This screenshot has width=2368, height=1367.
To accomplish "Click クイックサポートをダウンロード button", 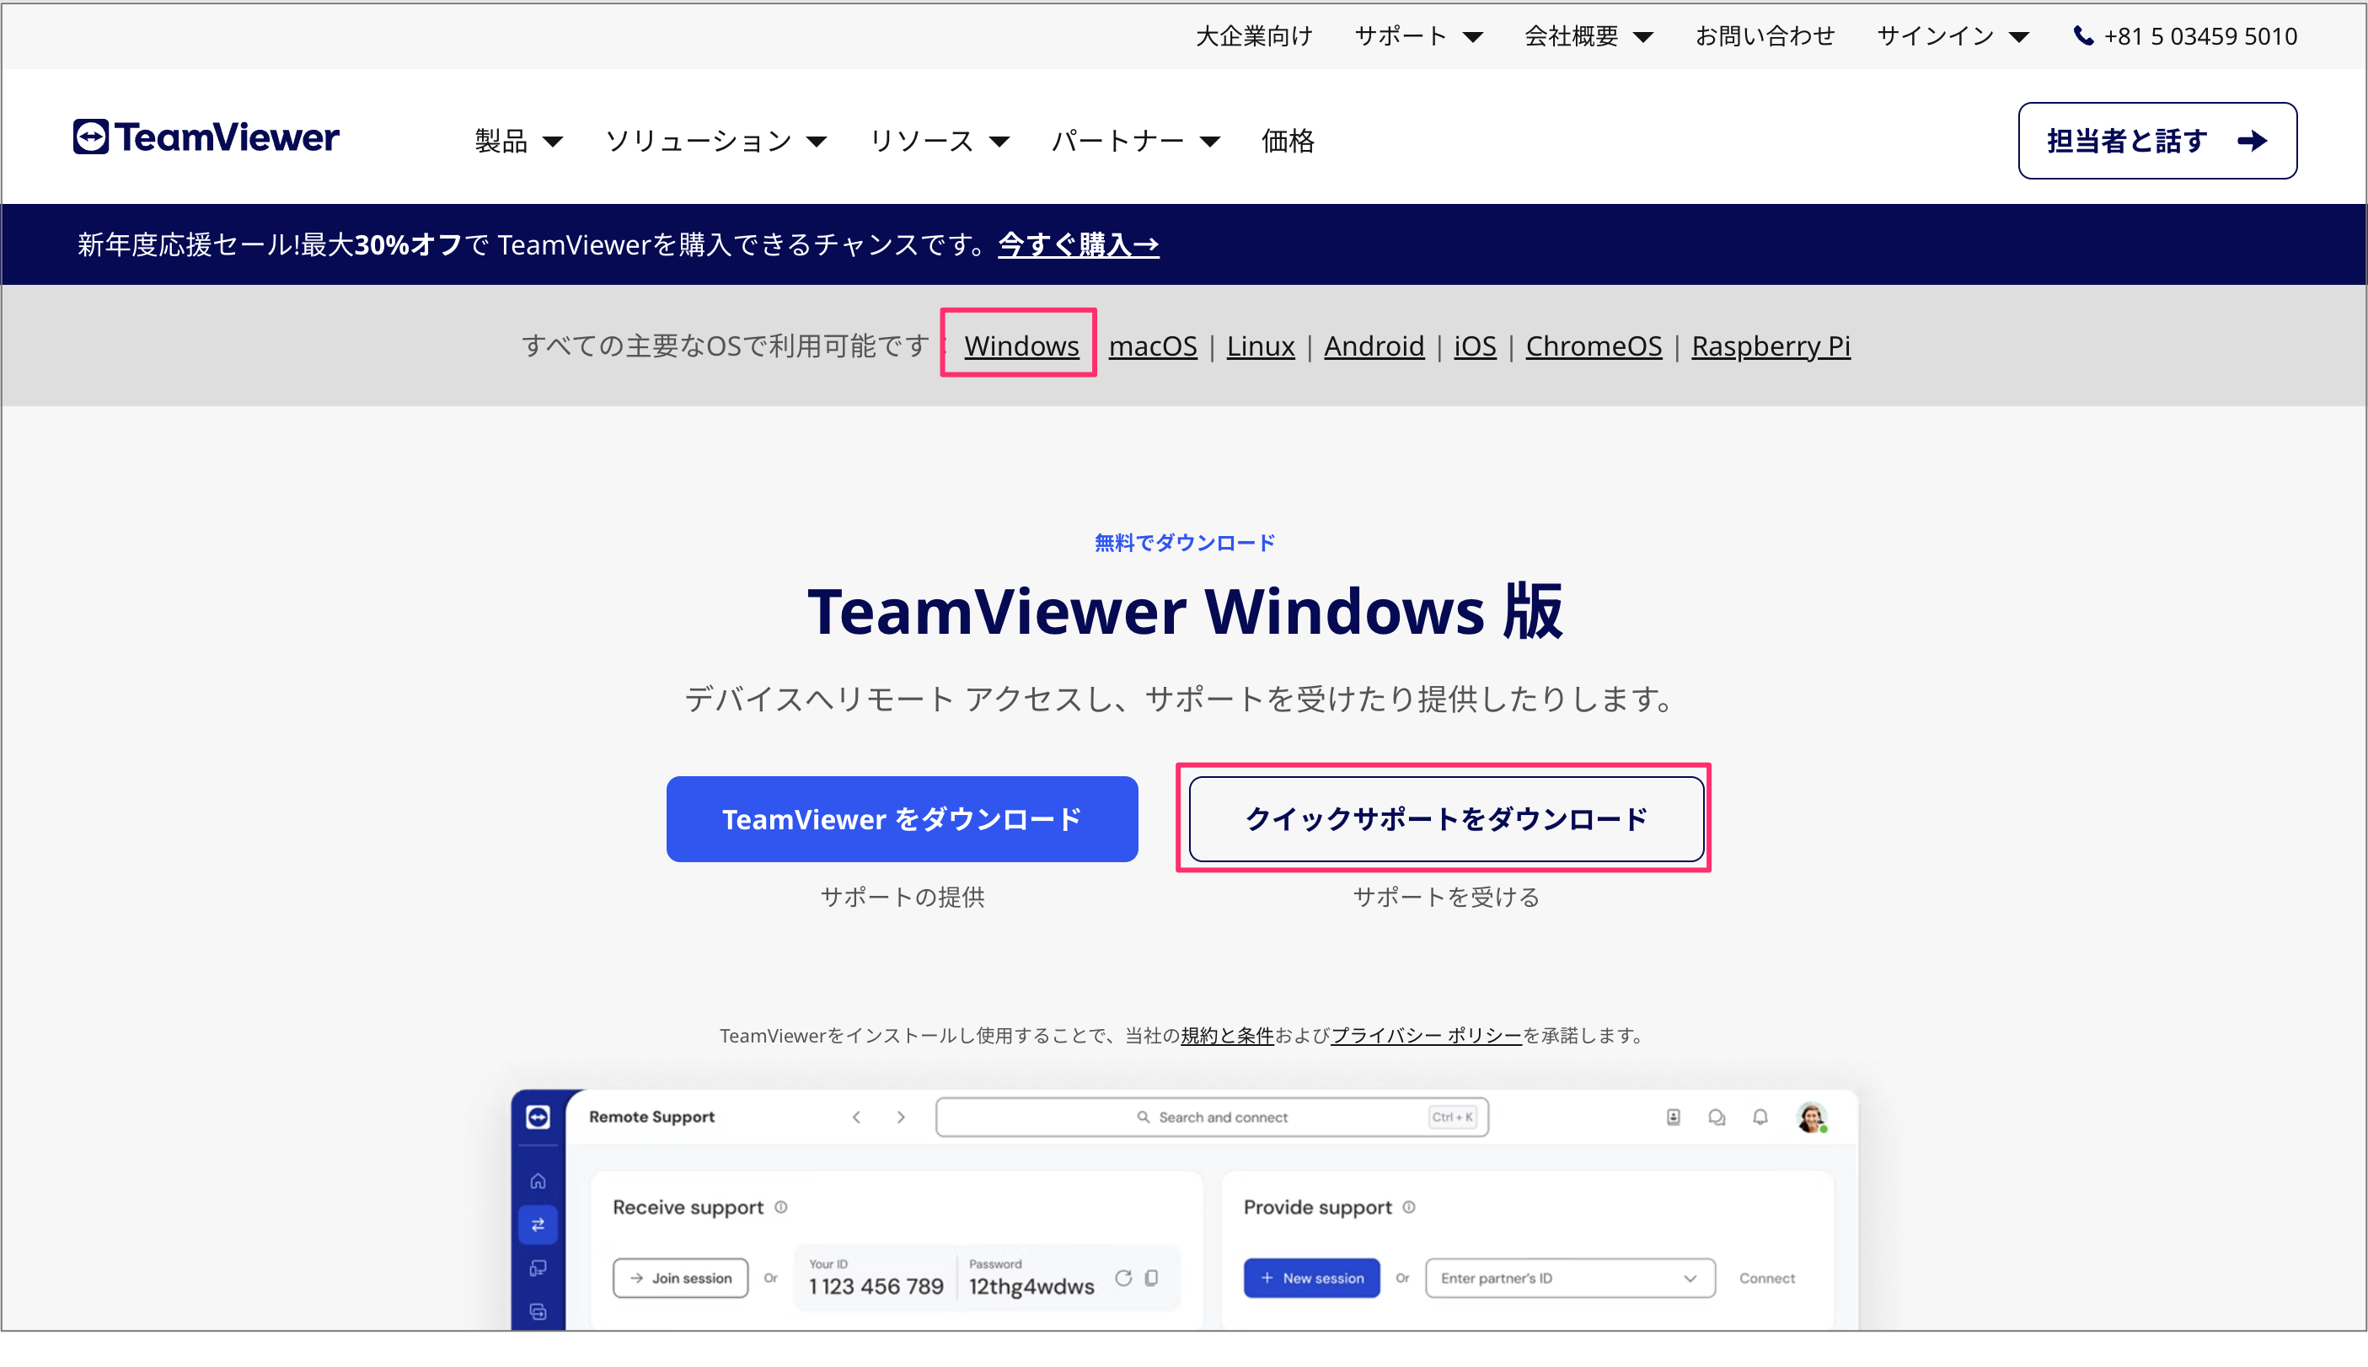I will (1445, 818).
